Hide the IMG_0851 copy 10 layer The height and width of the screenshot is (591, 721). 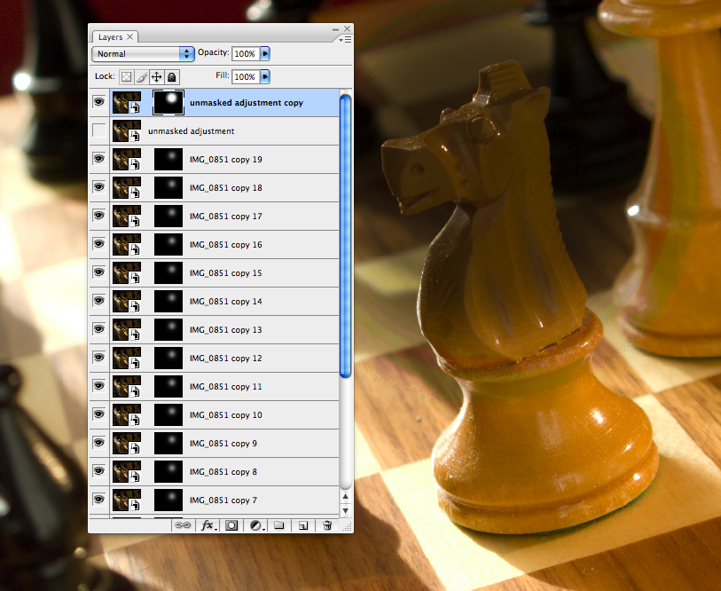pos(98,414)
